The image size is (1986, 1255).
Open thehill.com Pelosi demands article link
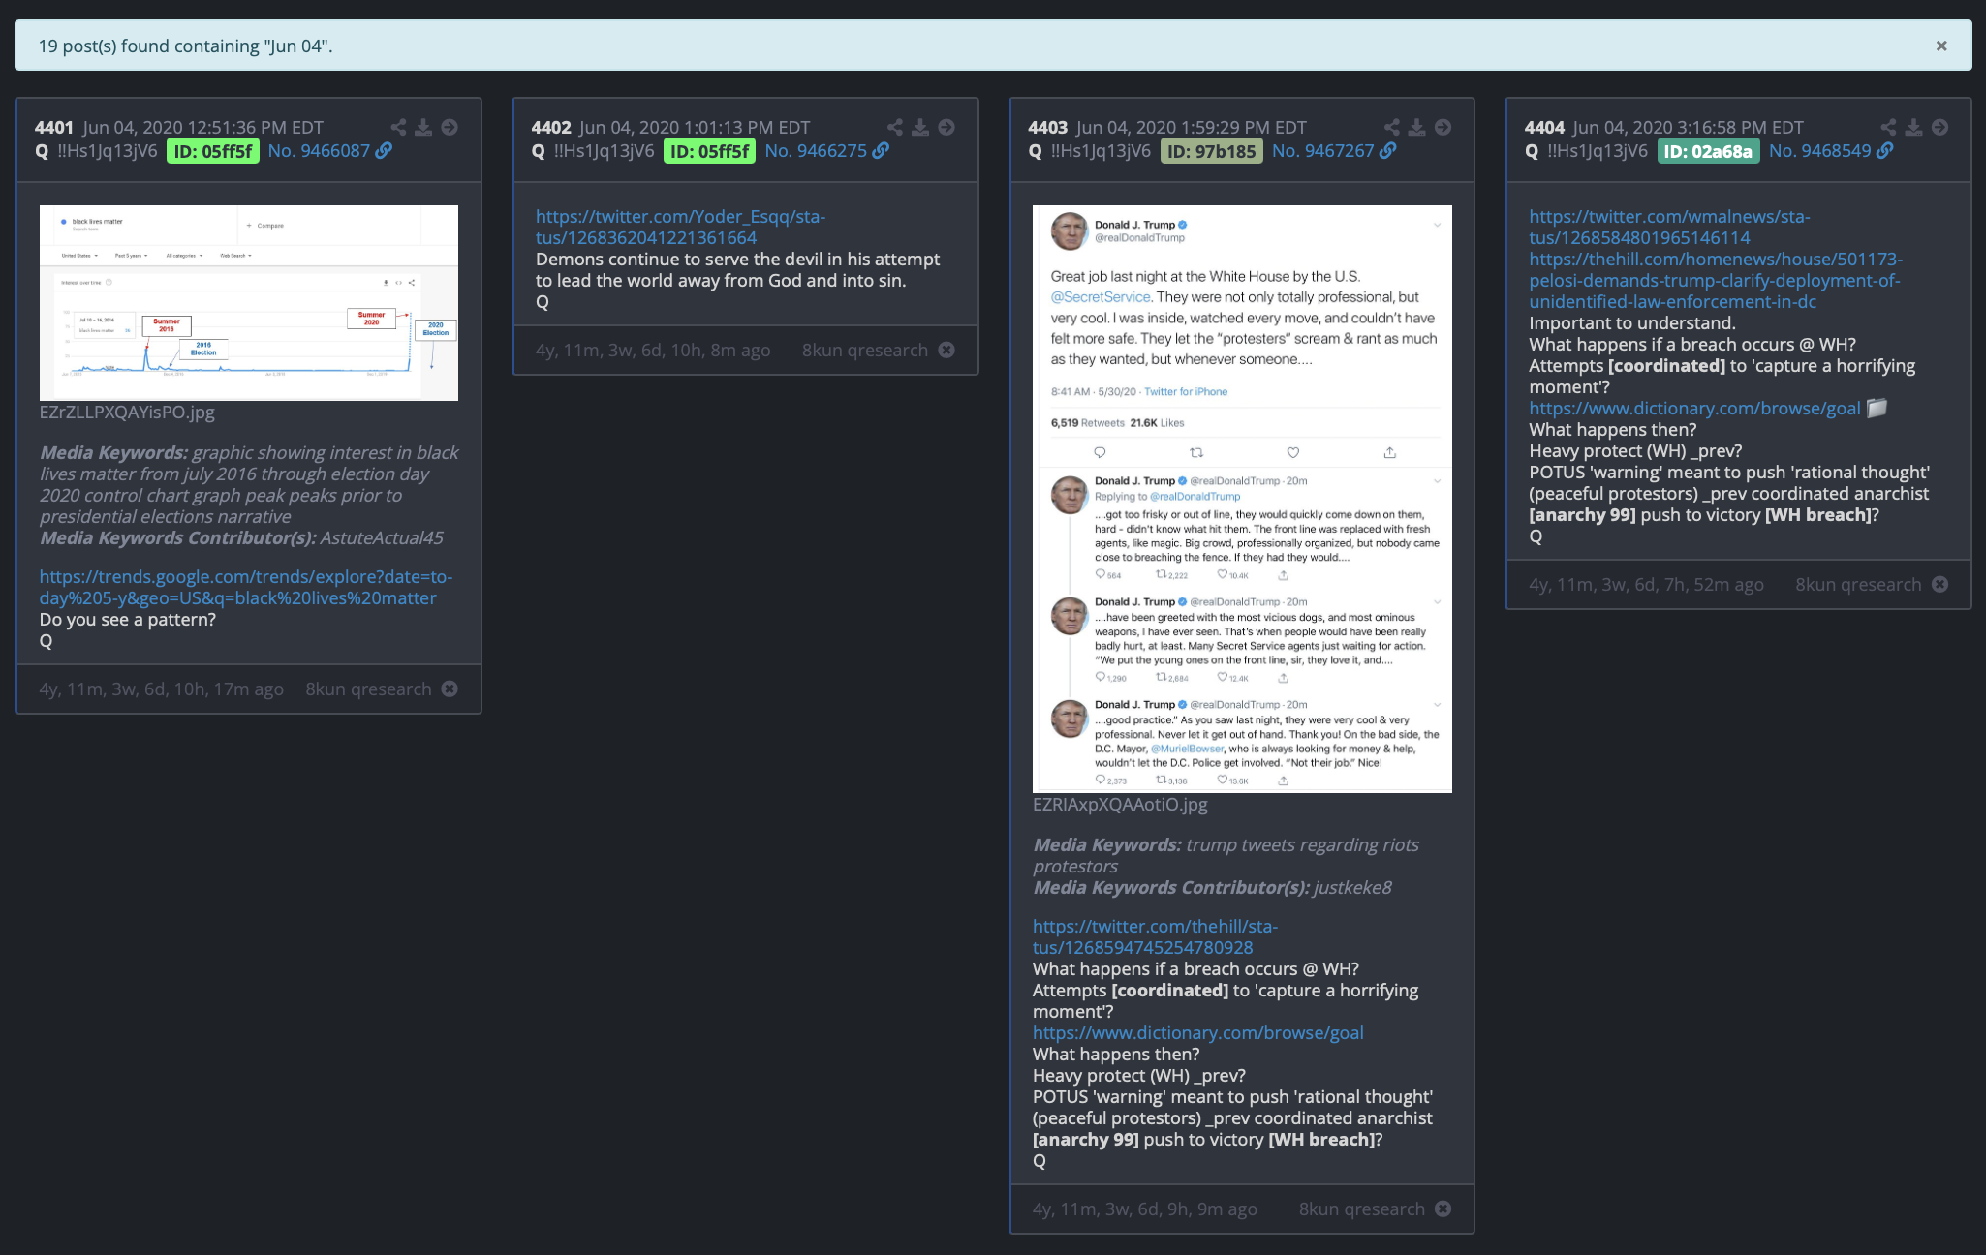coord(1716,280)
